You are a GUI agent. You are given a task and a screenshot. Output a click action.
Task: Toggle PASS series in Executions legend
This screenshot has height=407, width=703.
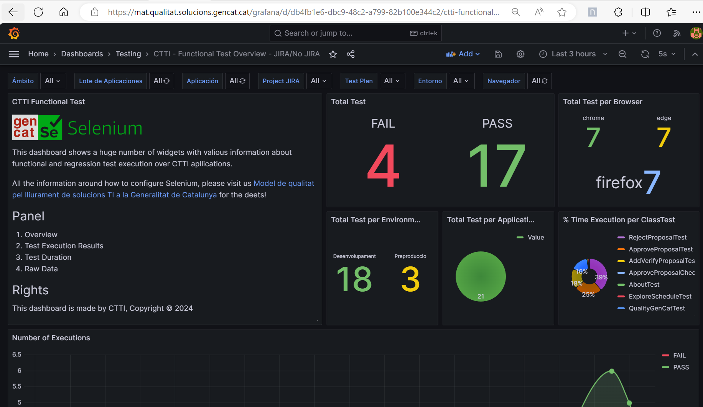tap(681, 367)
